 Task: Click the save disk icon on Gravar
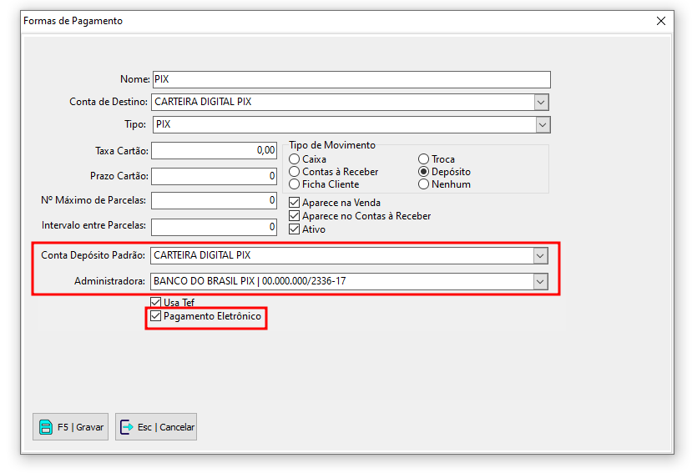pos(46,427)
